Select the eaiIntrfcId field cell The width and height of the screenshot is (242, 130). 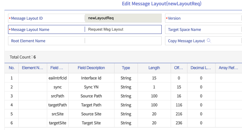58,78
